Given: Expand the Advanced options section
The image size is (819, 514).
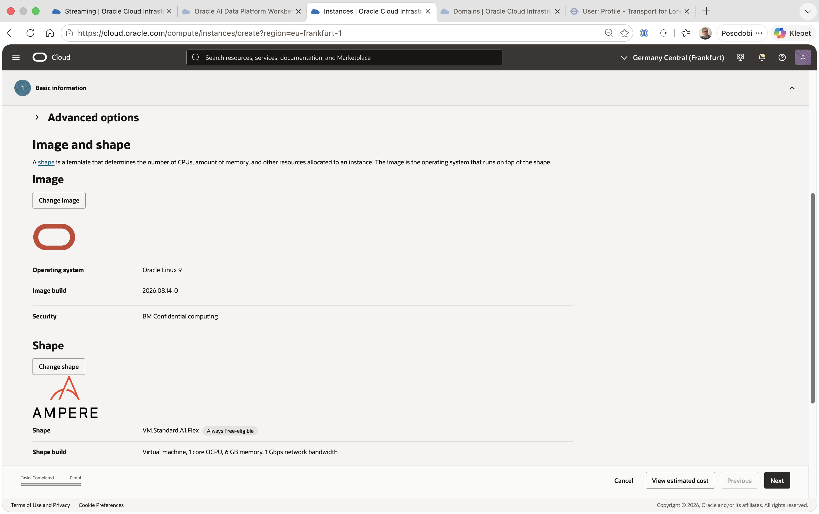Looking at the screenshot, I should tap(37, 117).
